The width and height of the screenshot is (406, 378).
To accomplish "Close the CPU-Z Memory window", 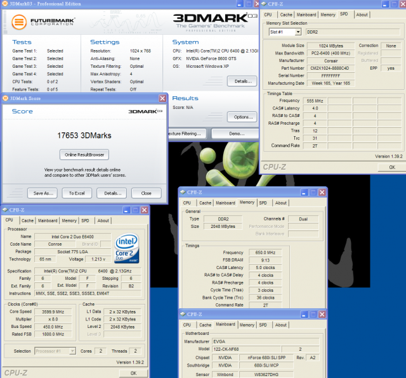I will (322, 192).
